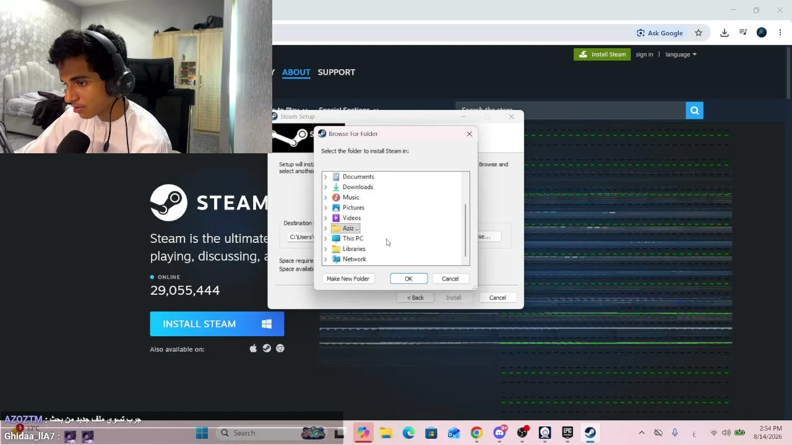The image size is (792, 445).
Task: Expand the Pictures folder node
Action: [x=325, y=208]
